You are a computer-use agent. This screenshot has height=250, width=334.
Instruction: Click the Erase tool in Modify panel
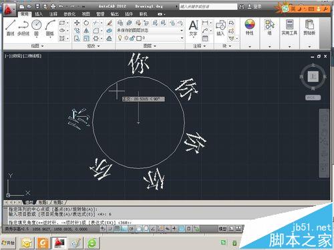(109, 23)
